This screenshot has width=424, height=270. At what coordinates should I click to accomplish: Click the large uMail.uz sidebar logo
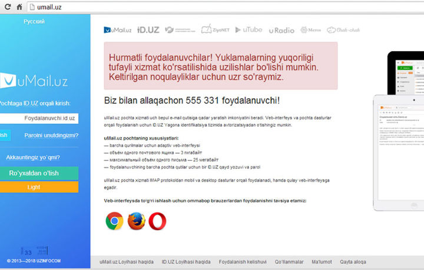coord(34,80)
